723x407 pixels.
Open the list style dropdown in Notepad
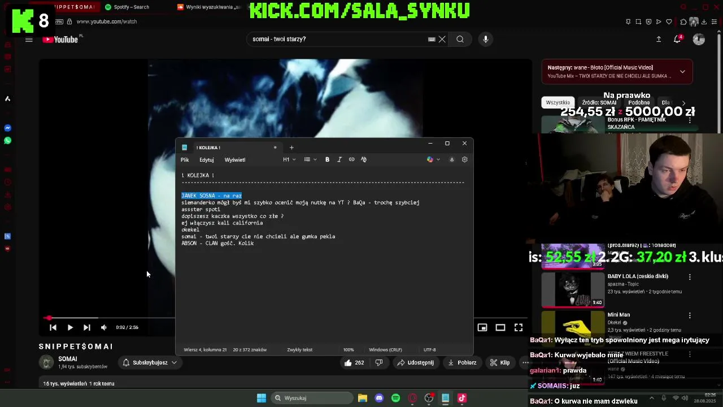pyautogui.click(x=310, y=160)
